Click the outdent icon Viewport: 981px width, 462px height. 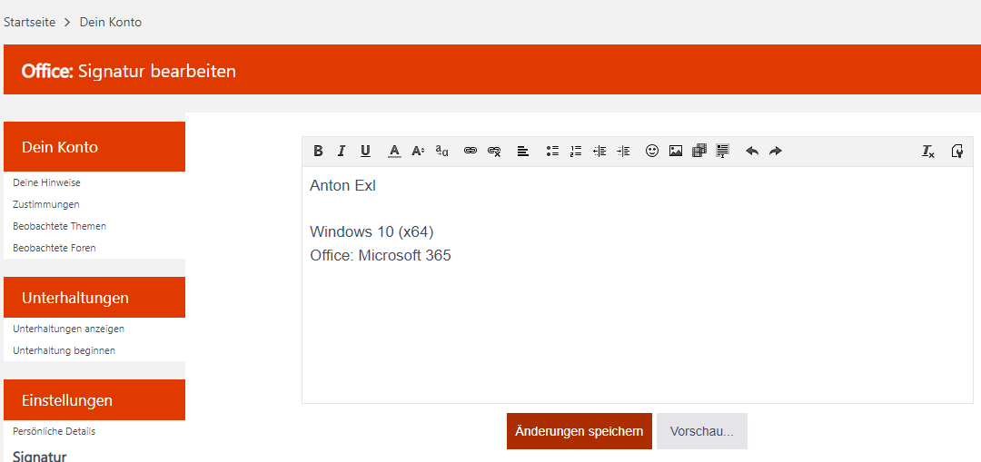599,151
